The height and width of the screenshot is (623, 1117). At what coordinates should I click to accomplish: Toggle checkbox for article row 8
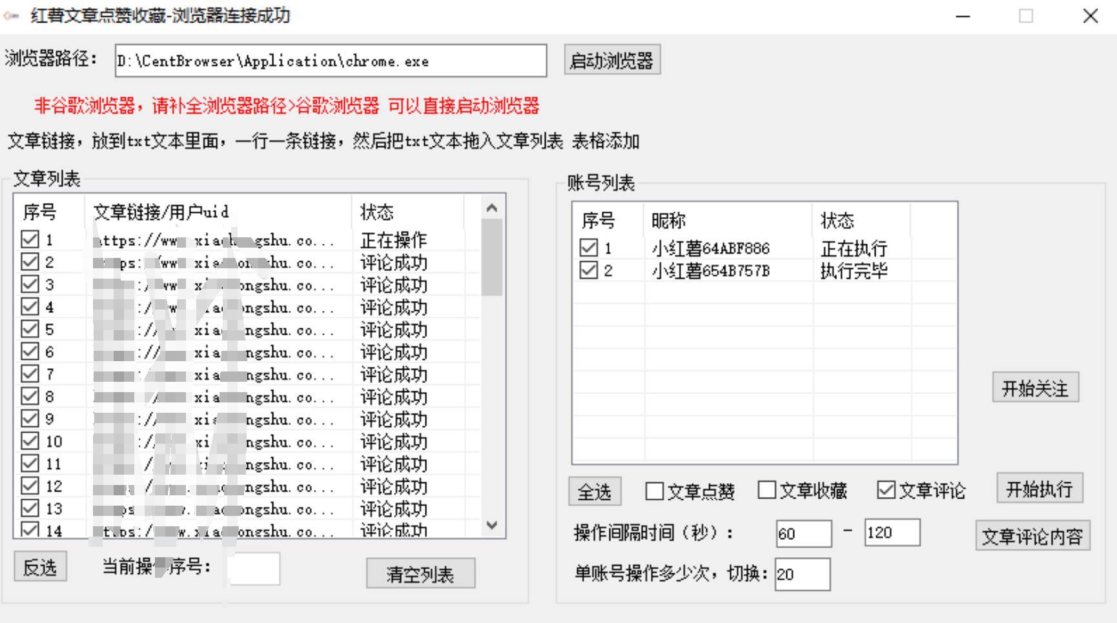(x=30, y=396)
